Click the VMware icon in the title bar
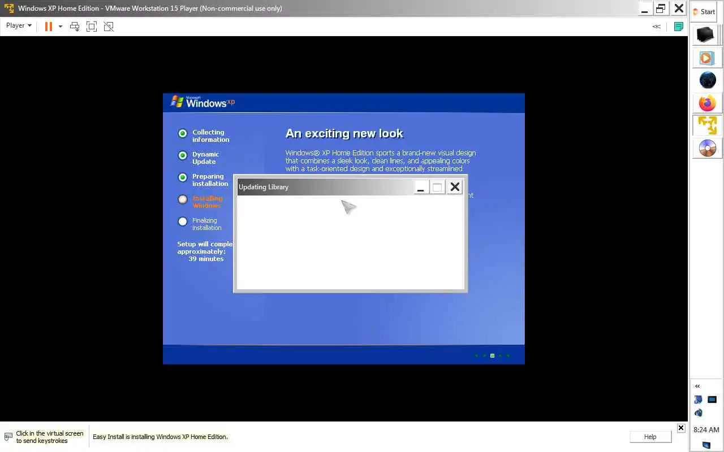 [9, 8]
